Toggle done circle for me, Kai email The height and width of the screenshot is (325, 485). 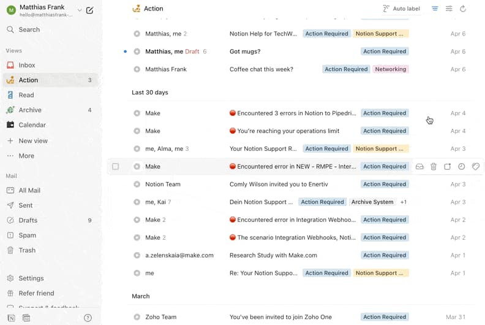[x=137, y=202]
